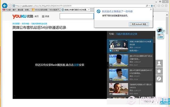Screen dimensions: 170x107
Task: Close the ActiveX filtering popup
Action: 151,9
